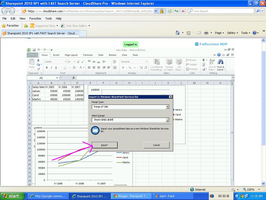Toggle italic formatting
266x200 pixels.
tap(51, 67)
